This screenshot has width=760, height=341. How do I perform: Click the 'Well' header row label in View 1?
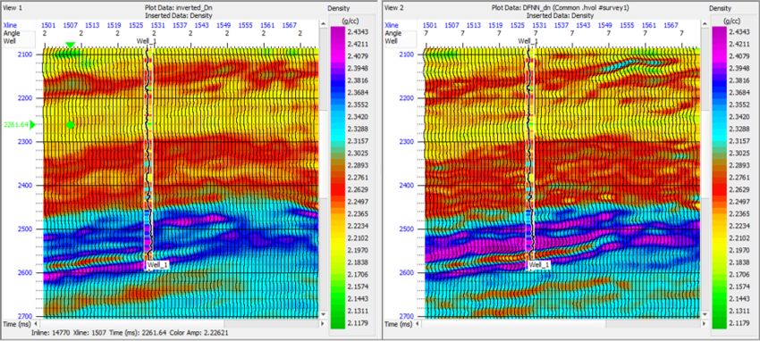[x=10, y=41]
